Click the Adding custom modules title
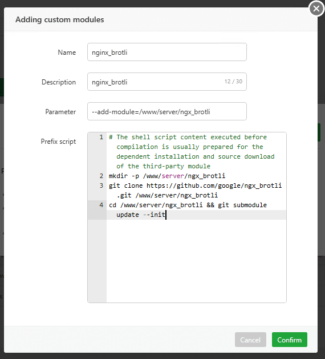The width and height of the screenshot is (325, 359). coord(60,19)
